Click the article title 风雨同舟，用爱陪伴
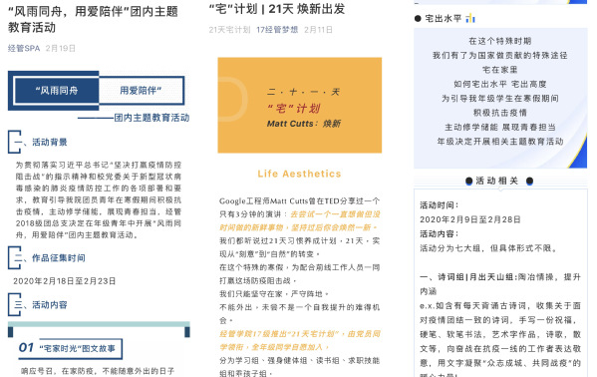The image size is (597, 377). coord(93,19)
